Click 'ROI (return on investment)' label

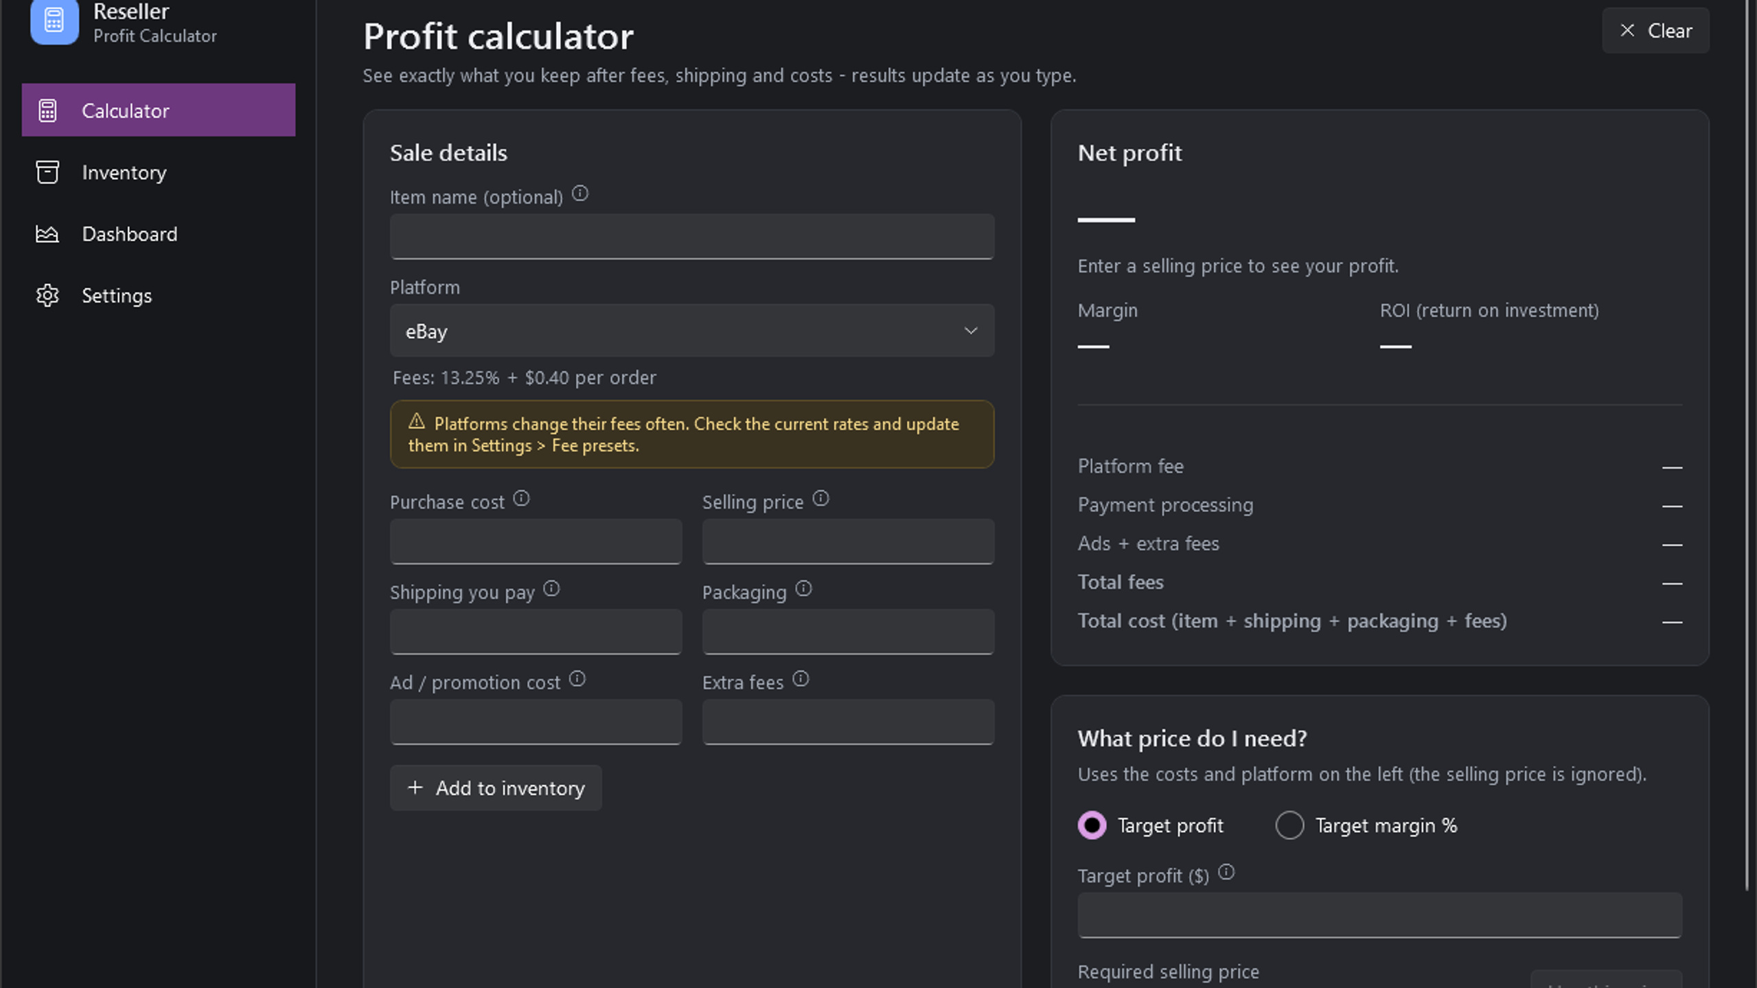pyautogui.click(x=1489, y=311)
